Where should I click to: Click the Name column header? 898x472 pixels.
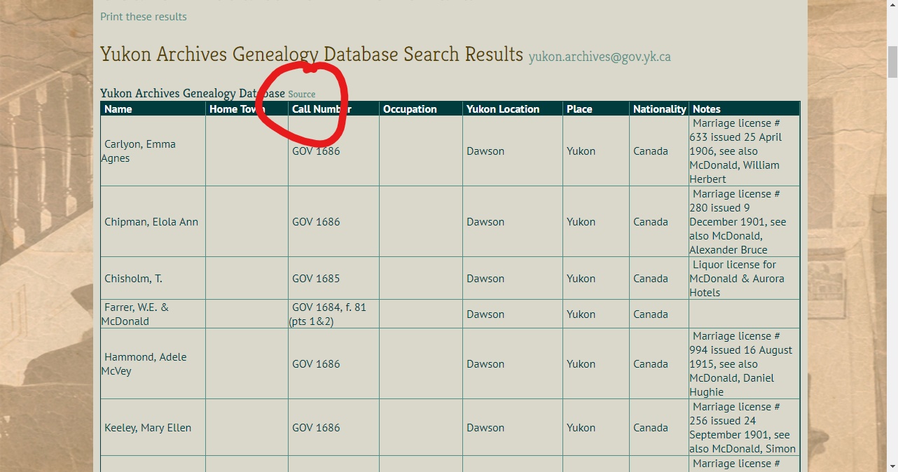click(118, 109)
